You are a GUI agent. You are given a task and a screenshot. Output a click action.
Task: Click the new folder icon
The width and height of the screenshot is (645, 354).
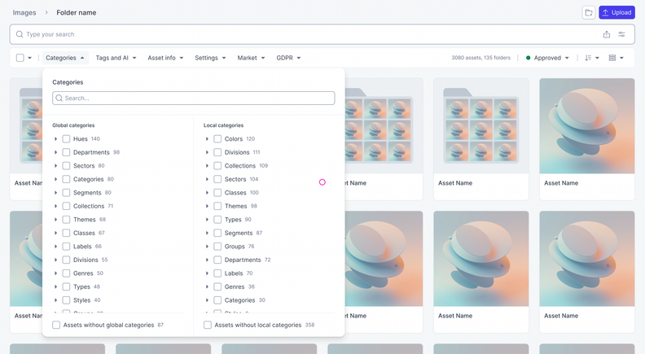[x=589, y=13]
